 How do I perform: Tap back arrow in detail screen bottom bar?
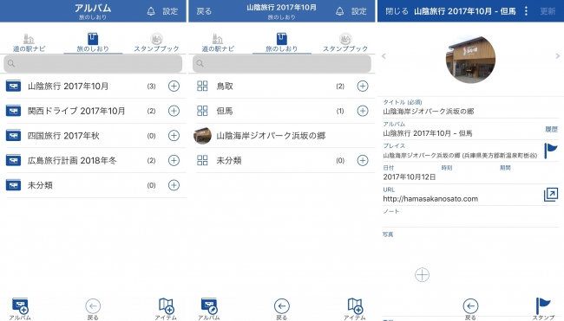coord(470,306)
